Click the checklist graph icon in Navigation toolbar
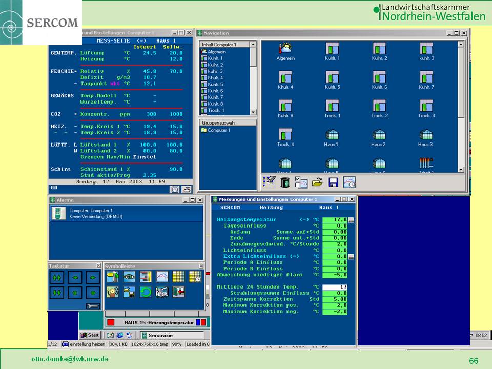The height and width of the screenshot is (369, 492). 301,182
